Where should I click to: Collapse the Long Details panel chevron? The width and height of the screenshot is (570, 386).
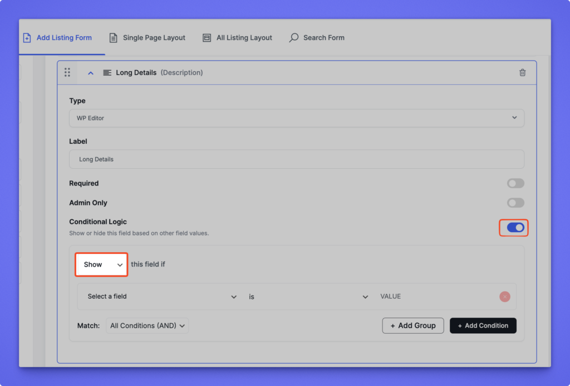[91, 73]
